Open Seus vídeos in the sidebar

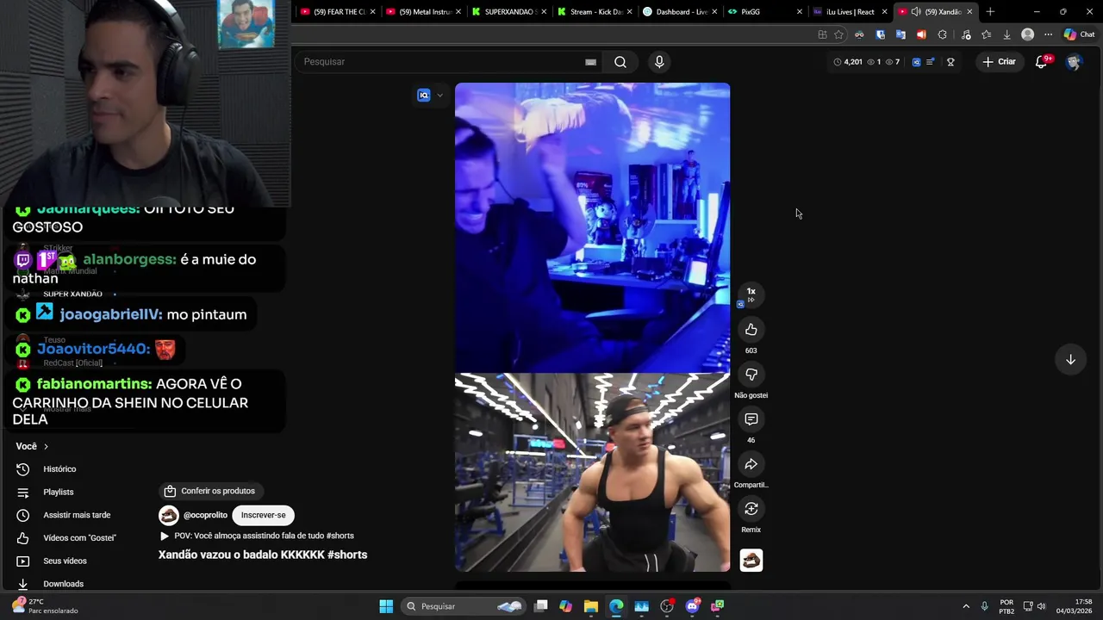click(65, 561)
